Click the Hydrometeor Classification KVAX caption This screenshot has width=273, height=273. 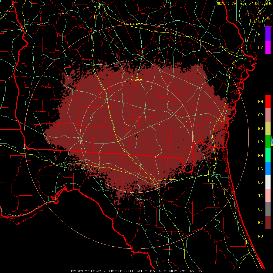tap(136, 271)
